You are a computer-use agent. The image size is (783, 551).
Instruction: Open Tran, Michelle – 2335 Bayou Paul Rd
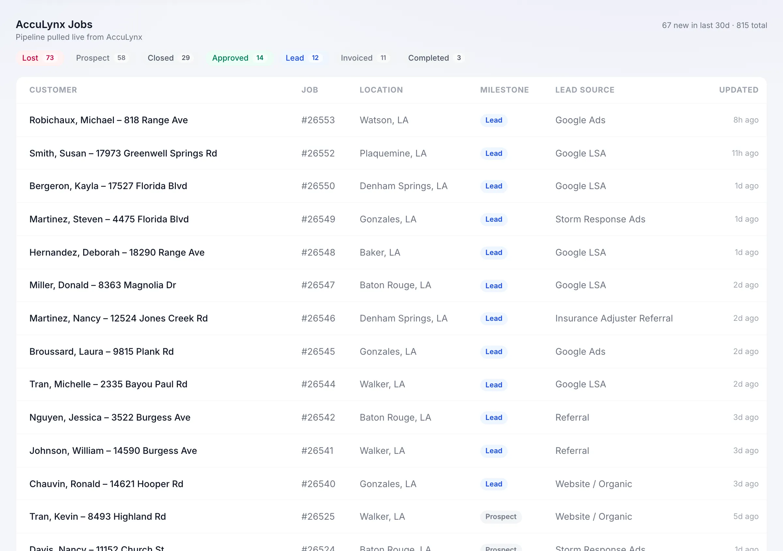pyautogui.click(x=108, y=384)
